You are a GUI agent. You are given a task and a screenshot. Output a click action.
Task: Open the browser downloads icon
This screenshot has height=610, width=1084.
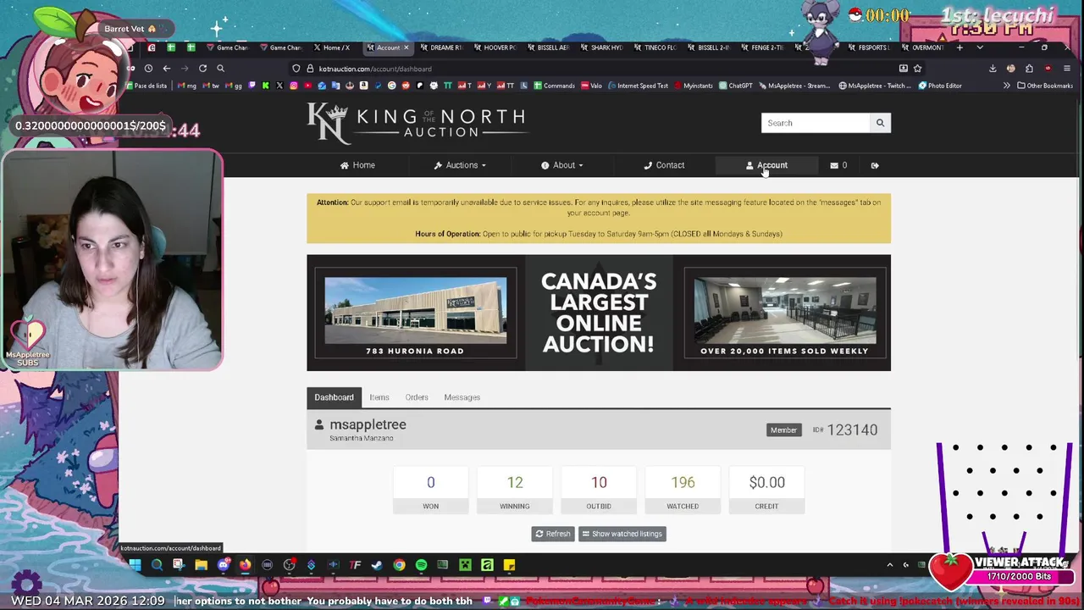[x=993, y=69]
